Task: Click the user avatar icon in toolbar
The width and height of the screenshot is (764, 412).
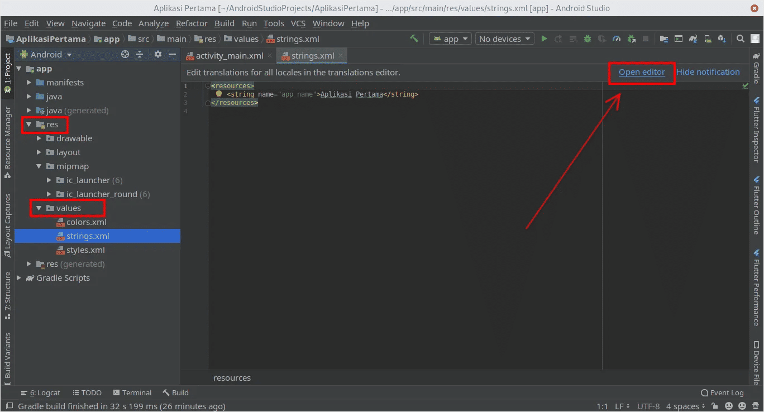Action: (x=755, y=39)
